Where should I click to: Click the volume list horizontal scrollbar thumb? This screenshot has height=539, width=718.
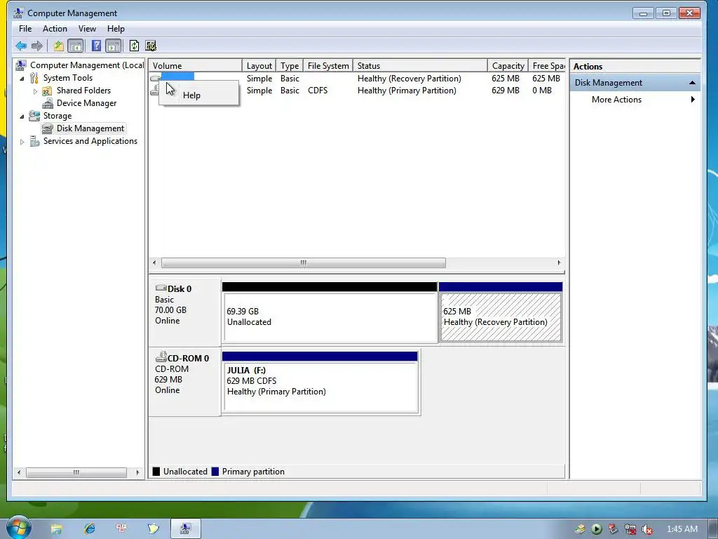click(303, 262)
